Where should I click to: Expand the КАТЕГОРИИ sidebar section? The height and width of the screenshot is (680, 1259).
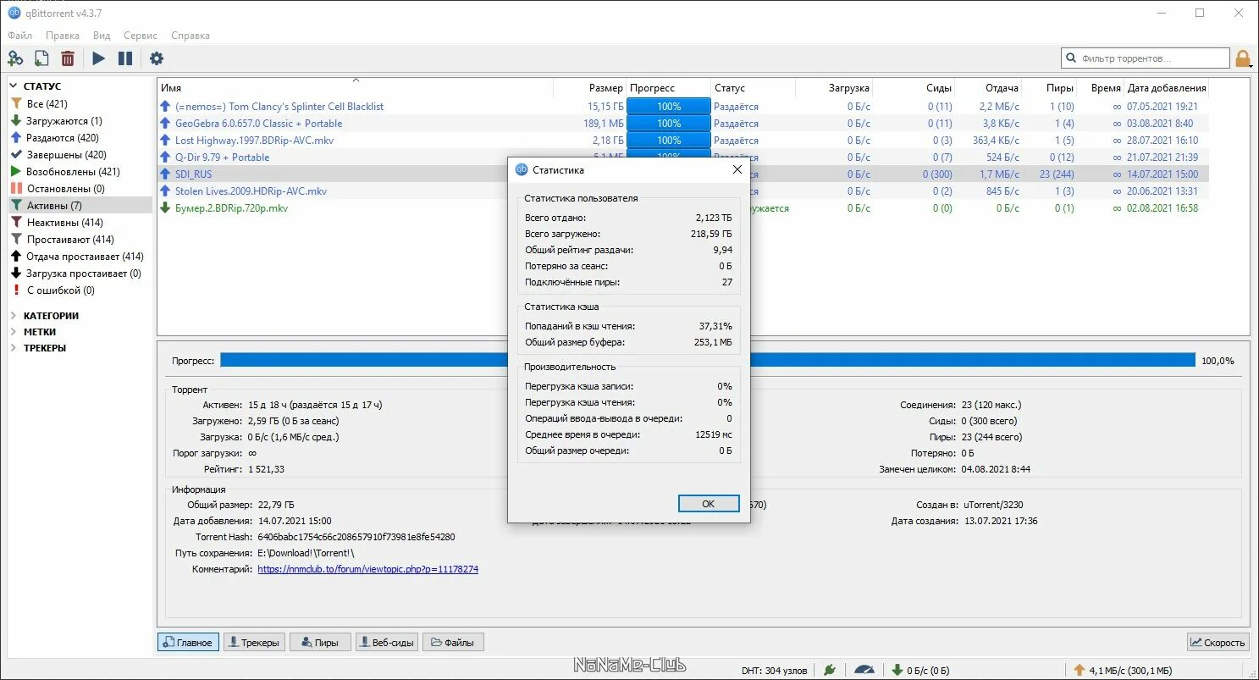click(x=14, y=316)
